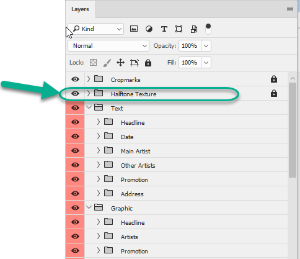
Task: Collapse the Text group
Action: coord(89,107)
